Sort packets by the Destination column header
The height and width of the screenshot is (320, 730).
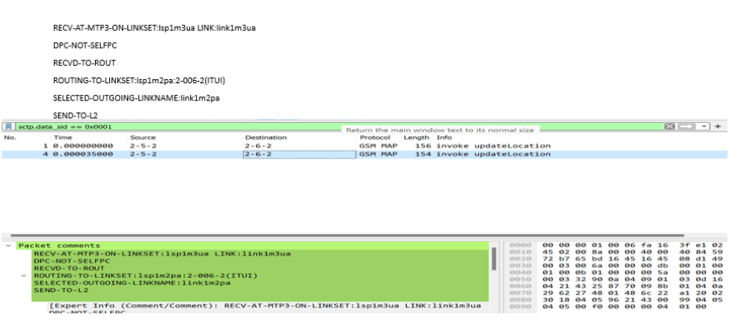coord(266,138)
